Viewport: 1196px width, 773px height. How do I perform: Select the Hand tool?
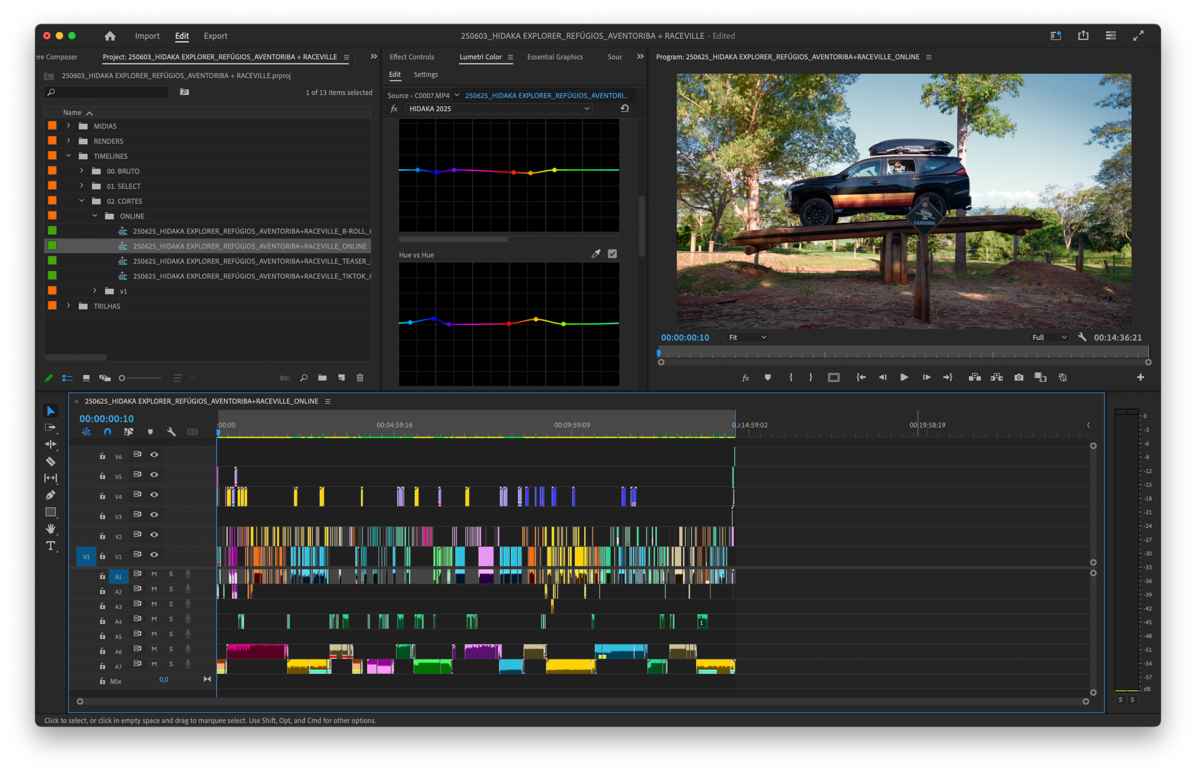pyautogui.click(x=50, y=529)
